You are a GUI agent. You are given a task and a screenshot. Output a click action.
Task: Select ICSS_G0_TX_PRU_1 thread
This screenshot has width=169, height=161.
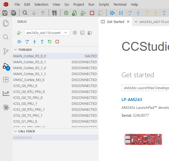[x=55, y=116]
